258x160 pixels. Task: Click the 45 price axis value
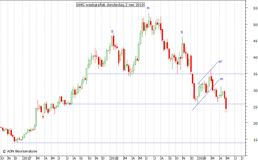pyautogui.click(x=255, y=41)
